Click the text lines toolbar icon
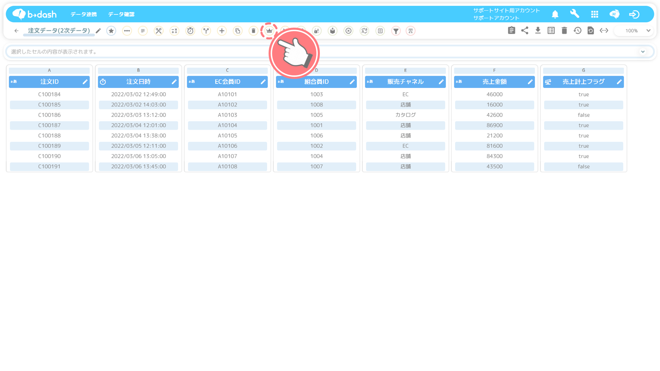The image size is (660, 371). point(143,31)
